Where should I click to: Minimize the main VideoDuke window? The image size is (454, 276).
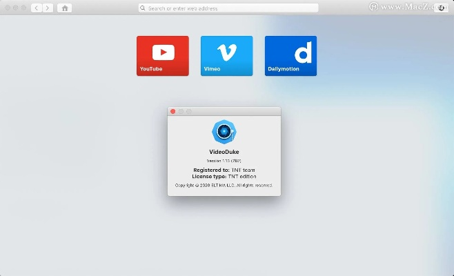coord(16,8)
